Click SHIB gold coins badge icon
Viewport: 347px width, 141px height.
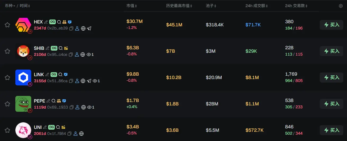pos(66,48)
